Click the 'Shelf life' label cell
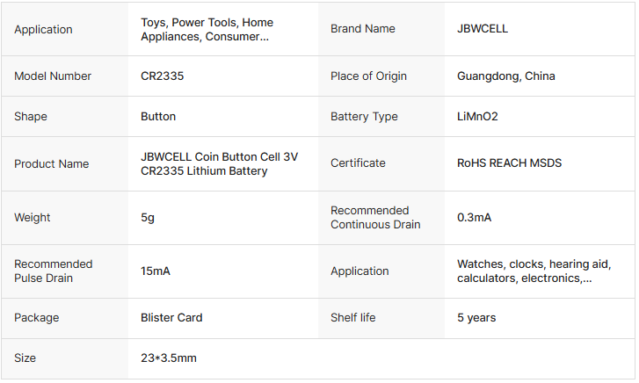The image size is (639, 383). pos(352,318)
